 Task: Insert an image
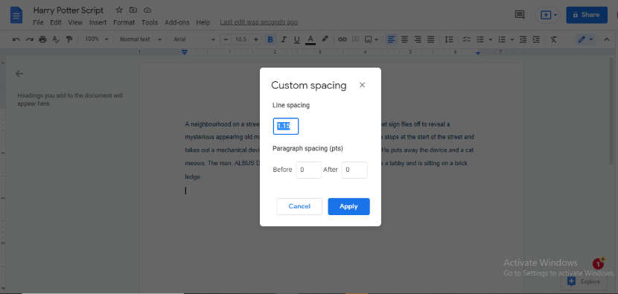click(x=369, y=39)
